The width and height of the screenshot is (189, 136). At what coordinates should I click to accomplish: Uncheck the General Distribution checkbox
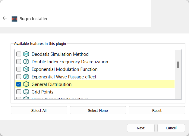click(x=19, y=84)
